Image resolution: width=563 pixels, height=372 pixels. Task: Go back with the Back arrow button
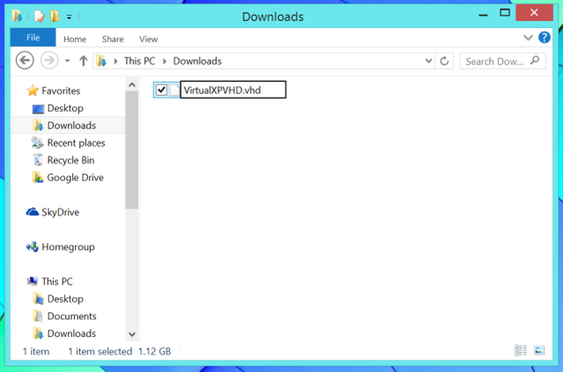click(x=25, y=61)
